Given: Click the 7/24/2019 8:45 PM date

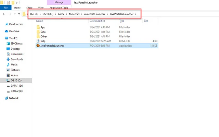Looking at the screenshot, I should pos(100,46).
